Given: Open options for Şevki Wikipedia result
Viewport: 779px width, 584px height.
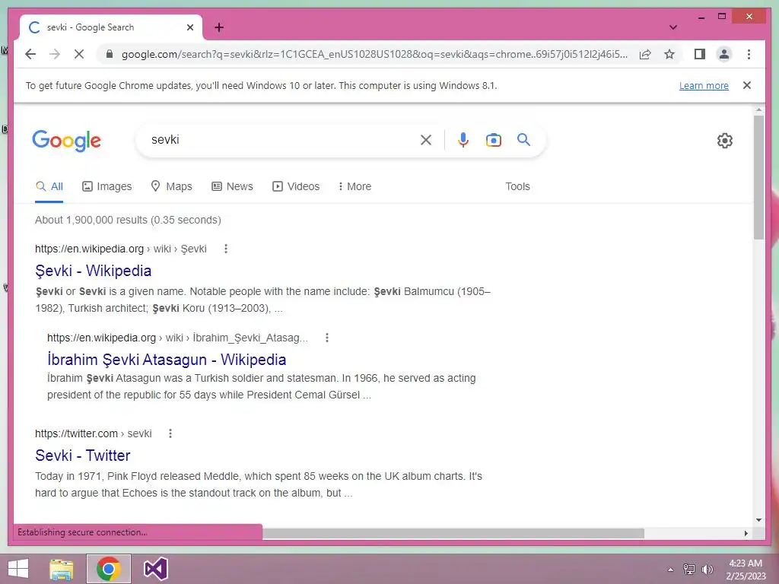Looking at the screenshot, I should click(225, 249).
